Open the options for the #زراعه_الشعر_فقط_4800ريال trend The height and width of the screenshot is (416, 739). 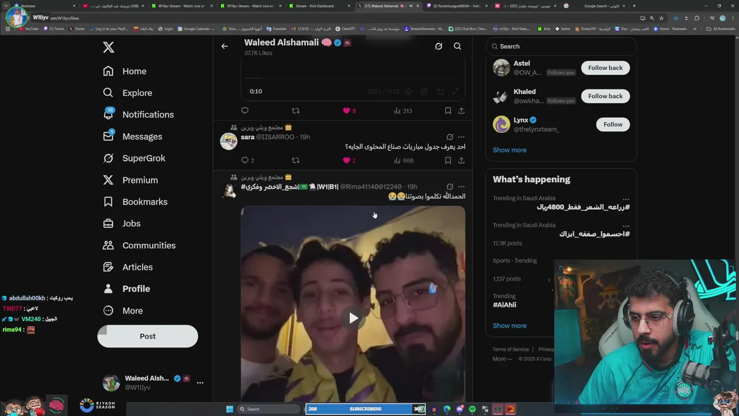(626, 199)
